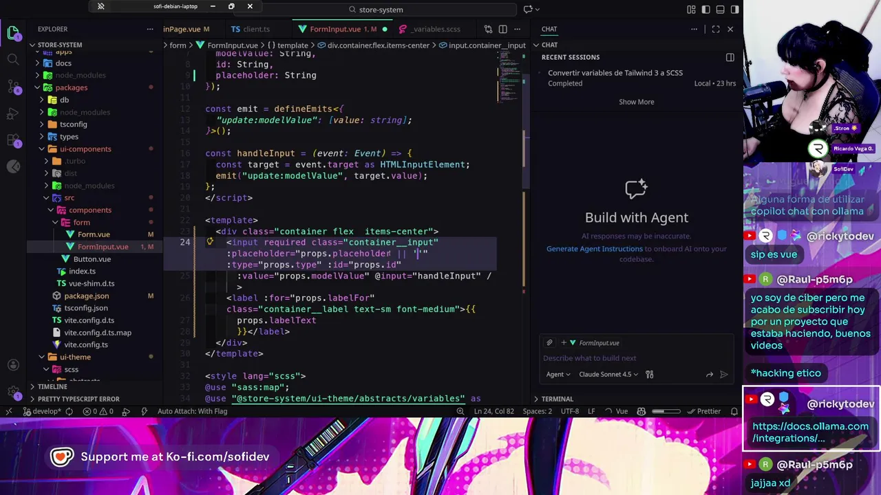
Task: Open the Explorer view in activity bar
Action: [13, 33]
